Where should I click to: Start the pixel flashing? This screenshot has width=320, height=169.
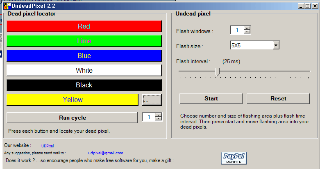coord(211,99)
